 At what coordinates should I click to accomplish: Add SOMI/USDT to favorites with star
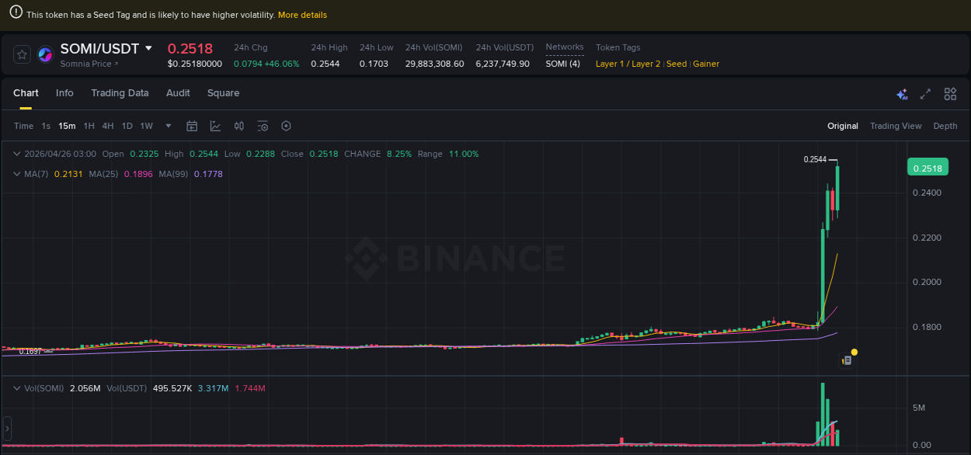coord(22,54)
